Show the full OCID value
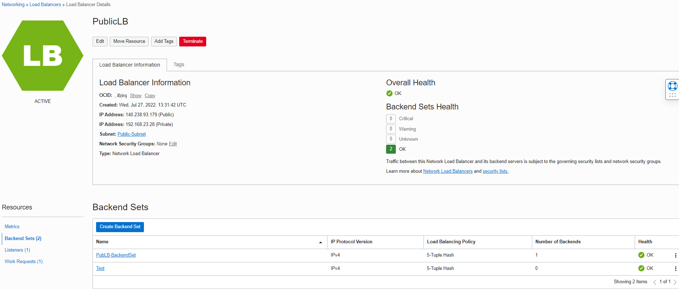Screen dimensions: 679x289 [x=136, y=95]
